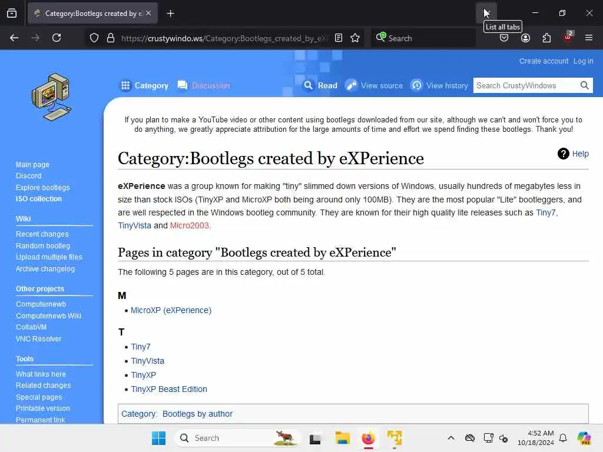Click the taskbar Search box

pyautogui.click(x=237, y=438)
